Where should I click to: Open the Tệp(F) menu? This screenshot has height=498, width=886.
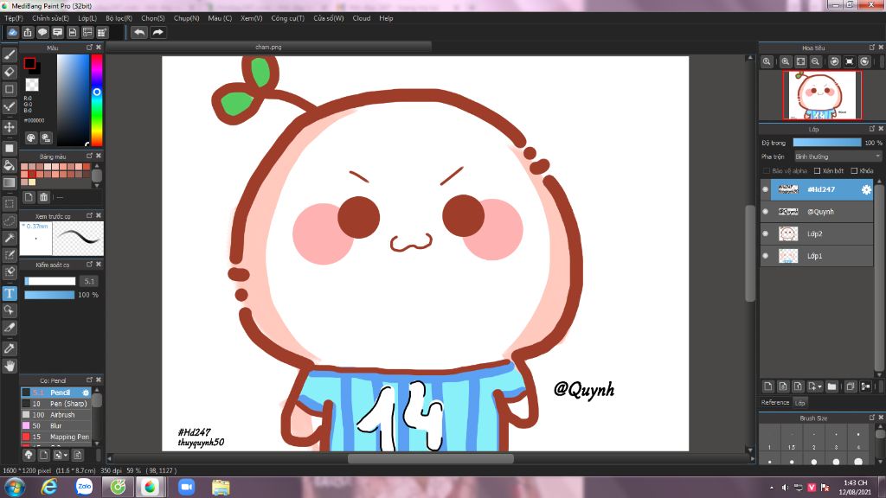pyautogui.click(x=14, y=18)
